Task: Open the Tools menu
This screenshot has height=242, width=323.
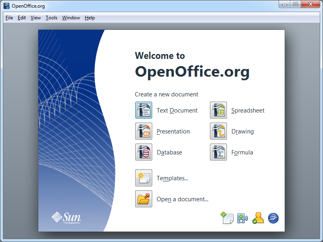Action: pyautogui.click(x=51, y=18)
